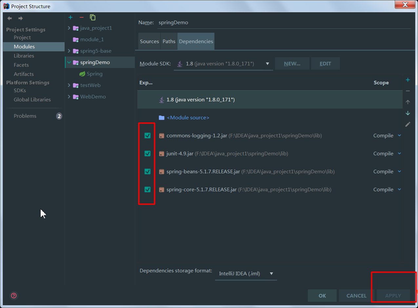Click the module Name input field
The image size is (418, 308).
pyautogui.click(x=284, y=23)
